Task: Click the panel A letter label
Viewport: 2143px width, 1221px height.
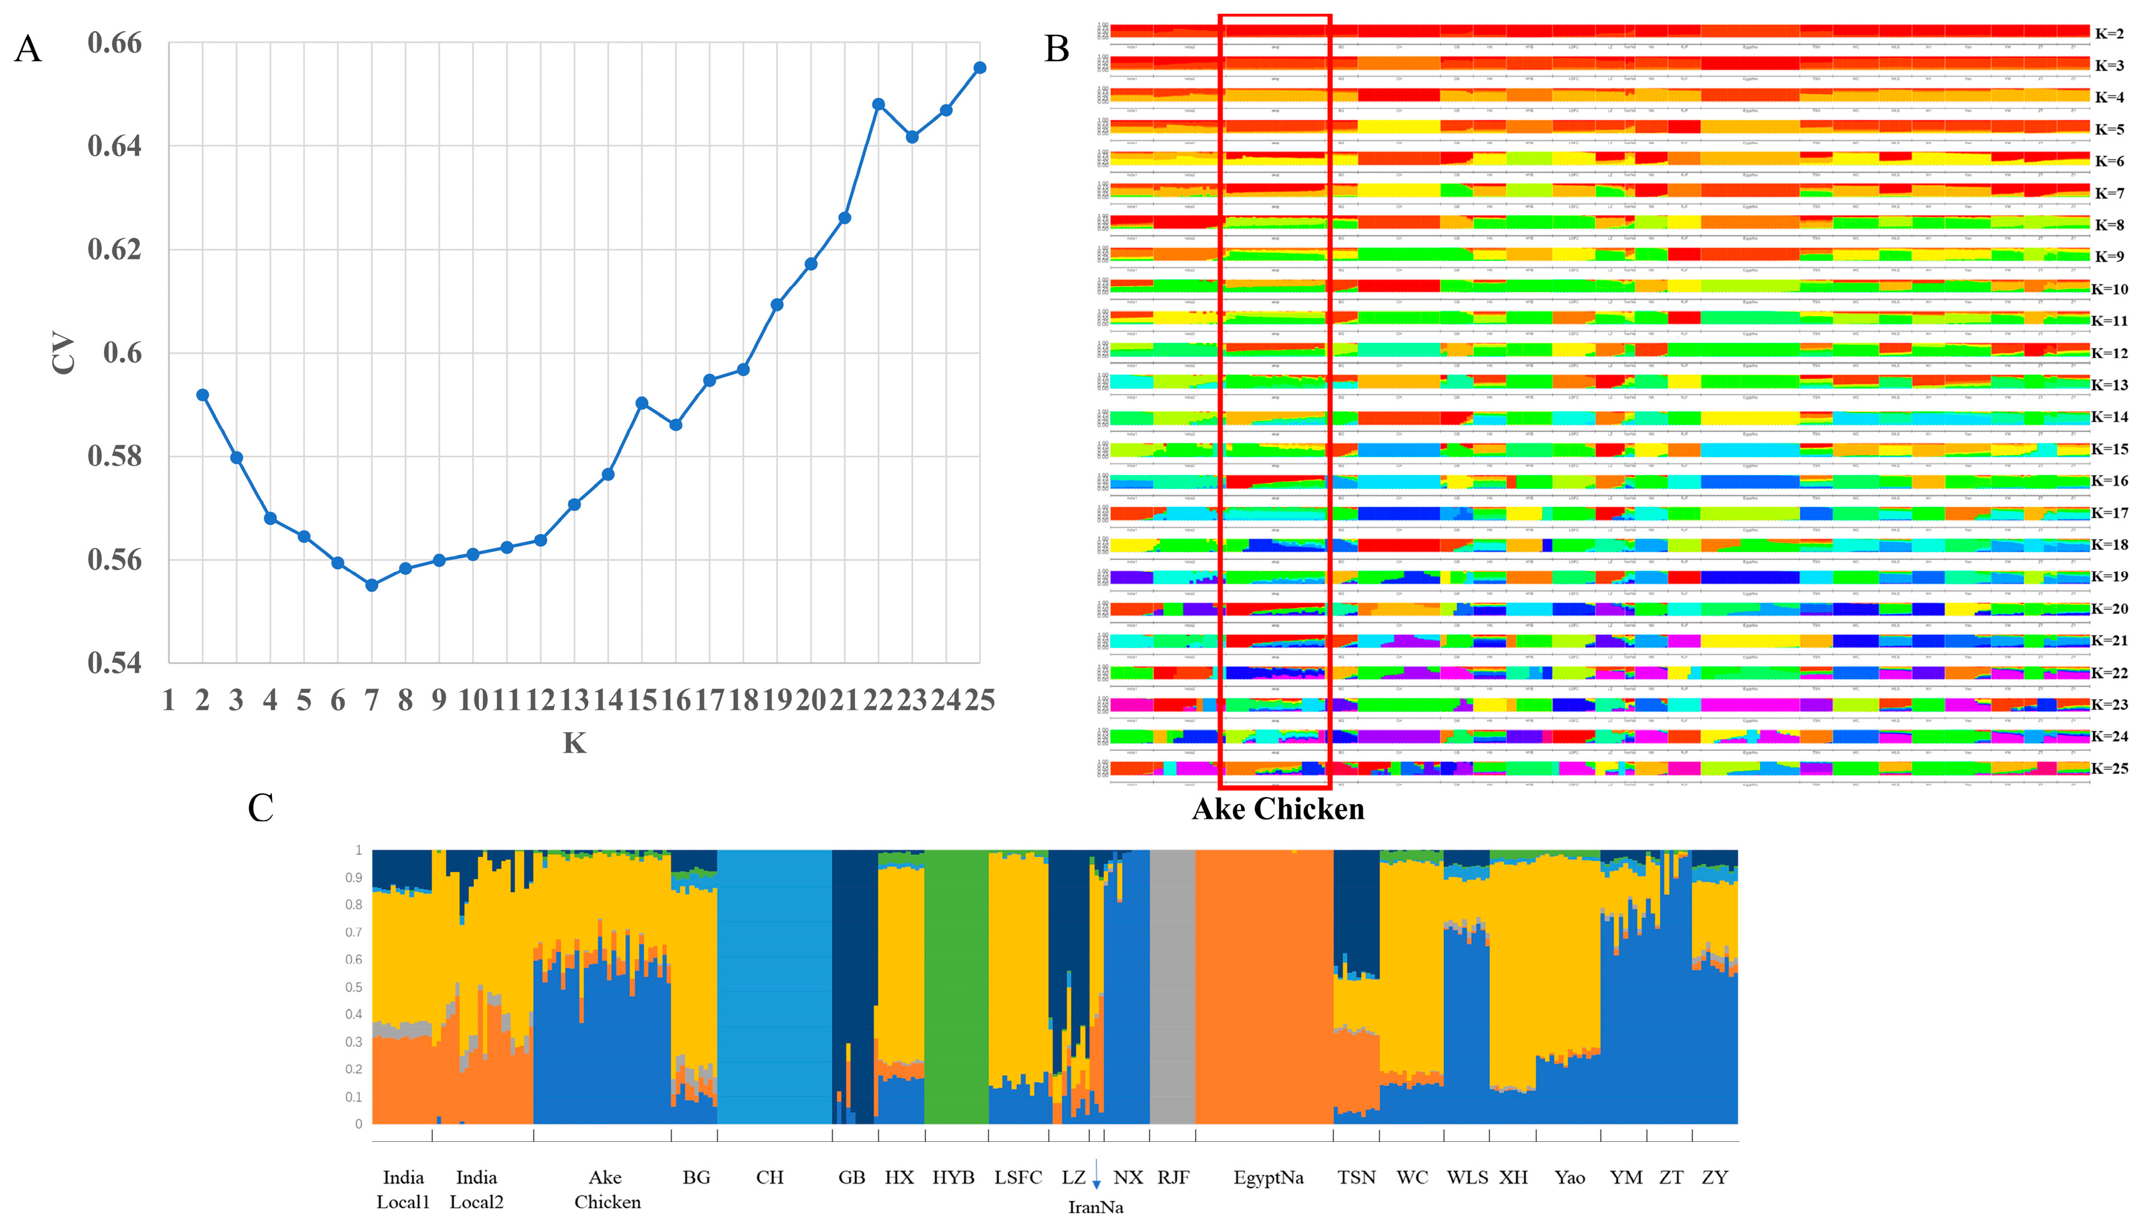Action: (27, 49)
